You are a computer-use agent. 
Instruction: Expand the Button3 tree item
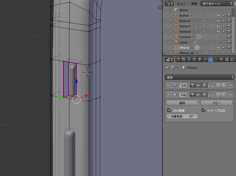(171, 26)
